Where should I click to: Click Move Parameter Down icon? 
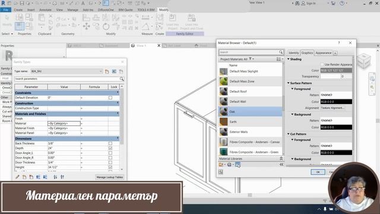pos(45,177)
